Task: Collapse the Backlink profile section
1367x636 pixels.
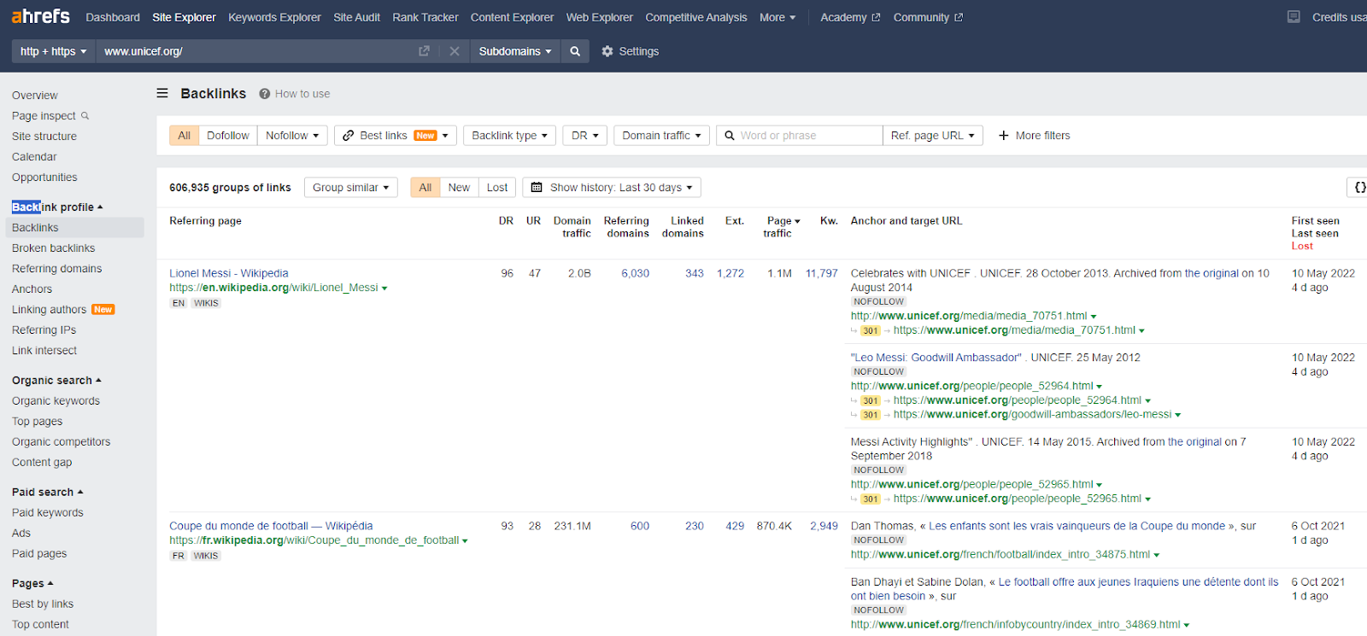Action: [x=57, y=207]
